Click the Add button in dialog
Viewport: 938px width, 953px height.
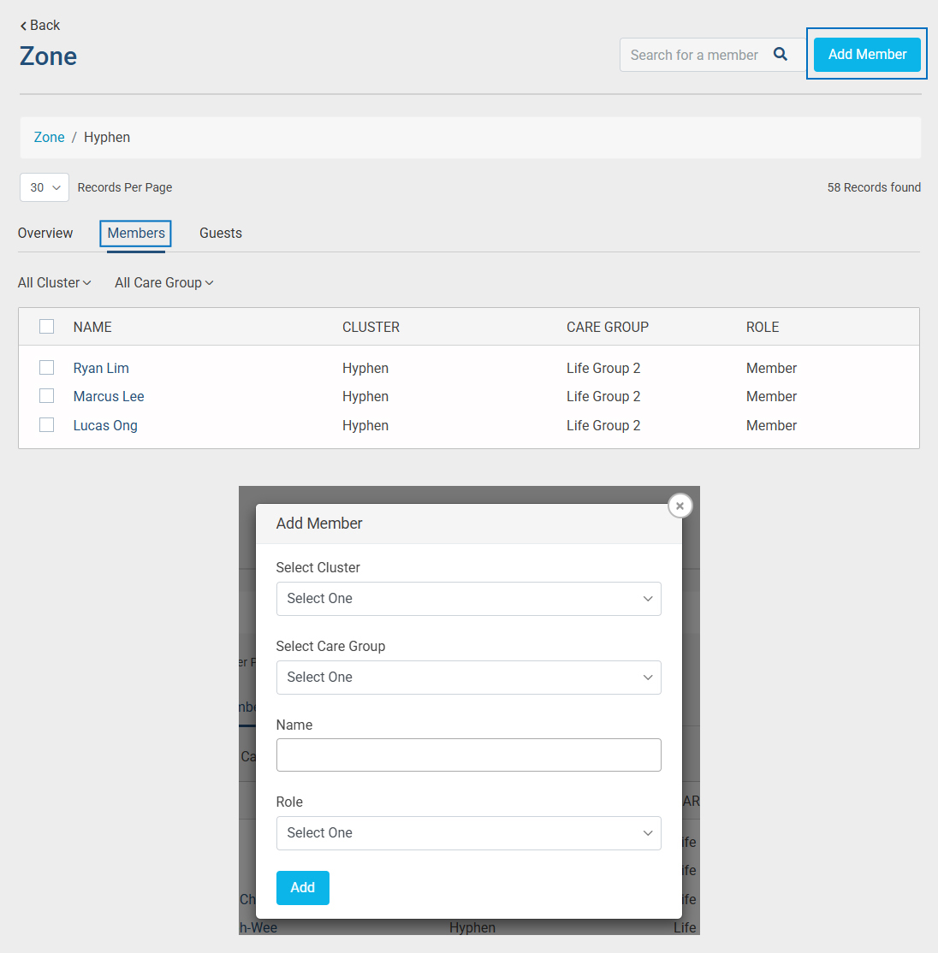[302, 888]
